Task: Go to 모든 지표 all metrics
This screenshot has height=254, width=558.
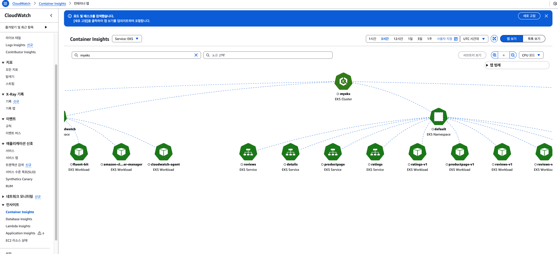Action: pos(12,70)
